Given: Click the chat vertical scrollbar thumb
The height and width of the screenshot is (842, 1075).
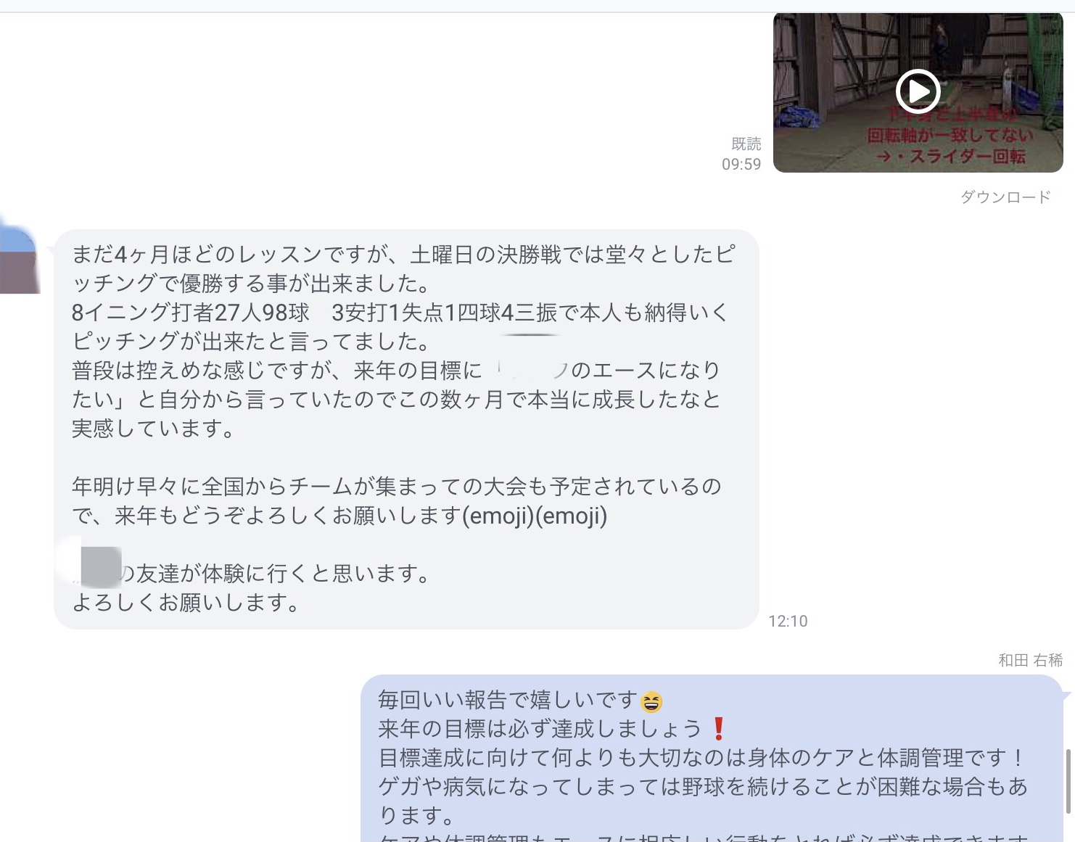Looking at the screenshot, I should (1068, 781).
